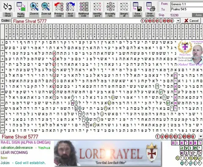The height and width of the screenshot is (167, 203).
Task: Click the Zoom-in magnifier icon
Action: (34, 7)
